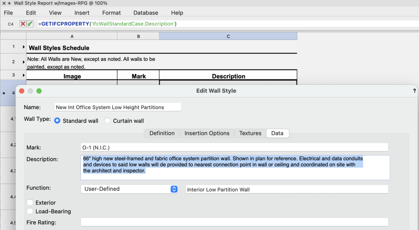Open the Database menu
Screen dimensions: 419x230
click(146, 13)
